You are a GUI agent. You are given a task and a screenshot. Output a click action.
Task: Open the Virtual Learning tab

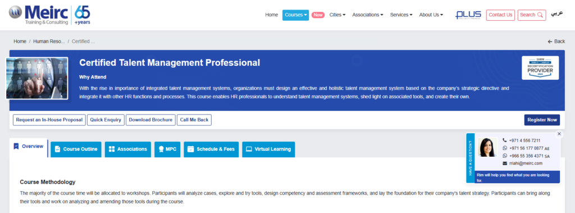pyautogui.click(x=268, y=149)
